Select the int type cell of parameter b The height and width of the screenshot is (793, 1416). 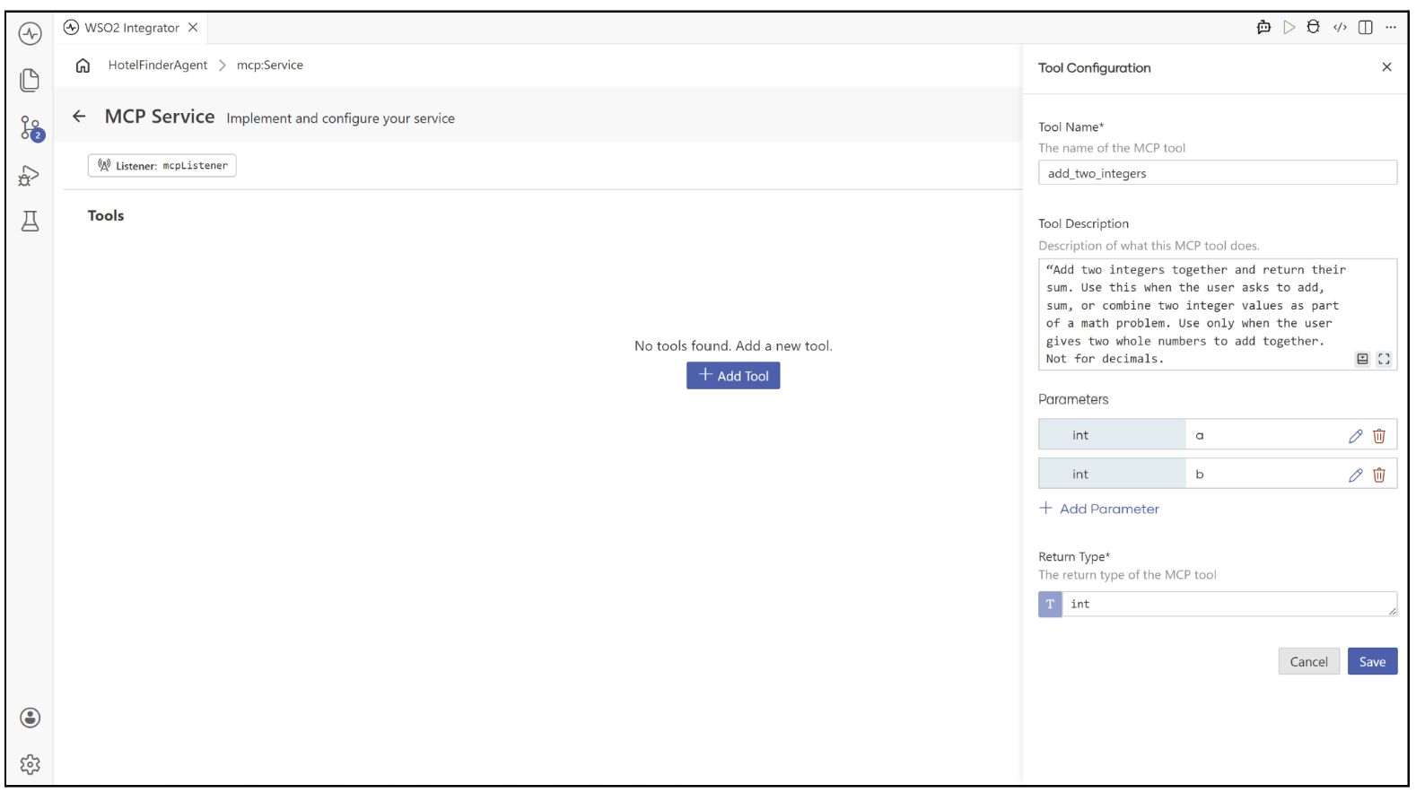point(1112,475)
